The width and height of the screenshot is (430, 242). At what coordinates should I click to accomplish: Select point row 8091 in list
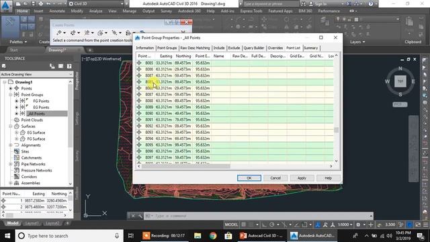click(x=234, y=120)
